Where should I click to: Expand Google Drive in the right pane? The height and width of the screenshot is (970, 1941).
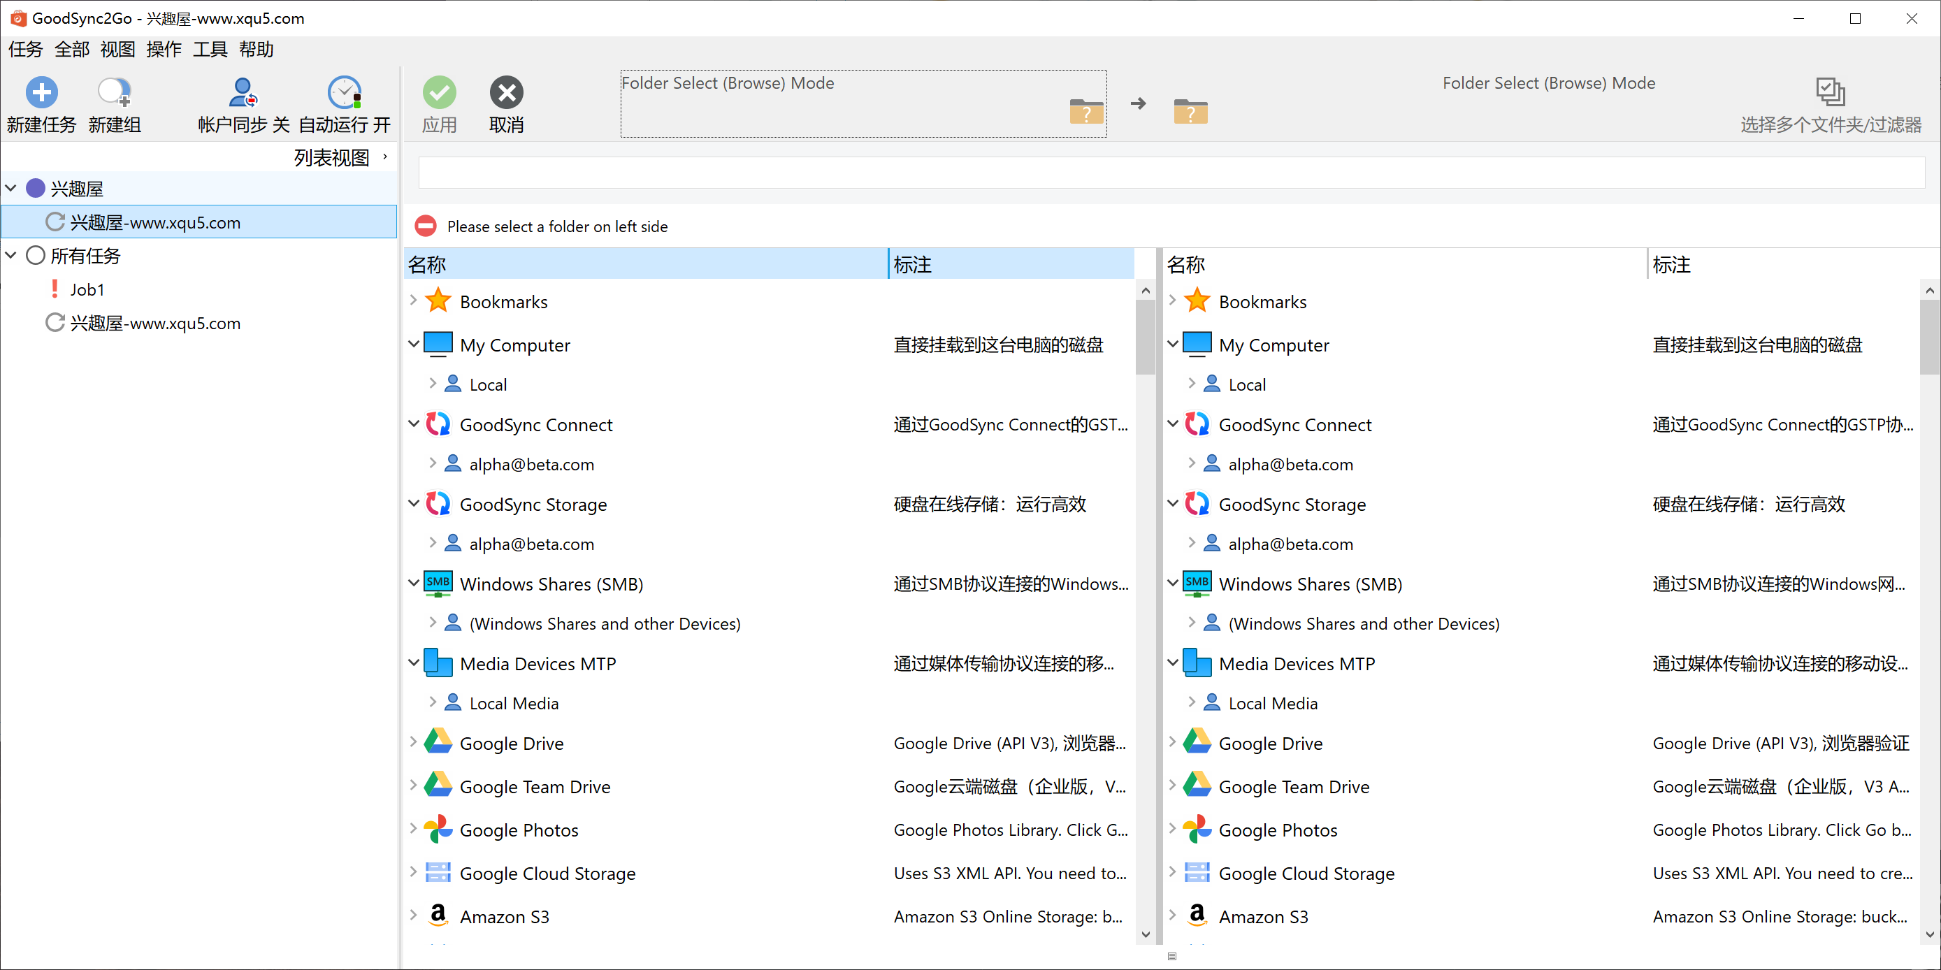click(1171, 741)
